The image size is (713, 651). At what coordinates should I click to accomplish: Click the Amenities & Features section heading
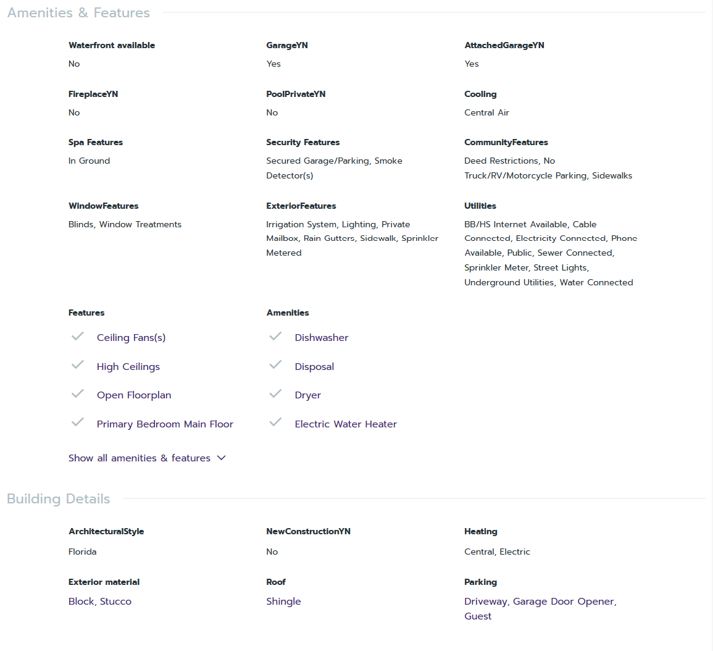point(78,13)
